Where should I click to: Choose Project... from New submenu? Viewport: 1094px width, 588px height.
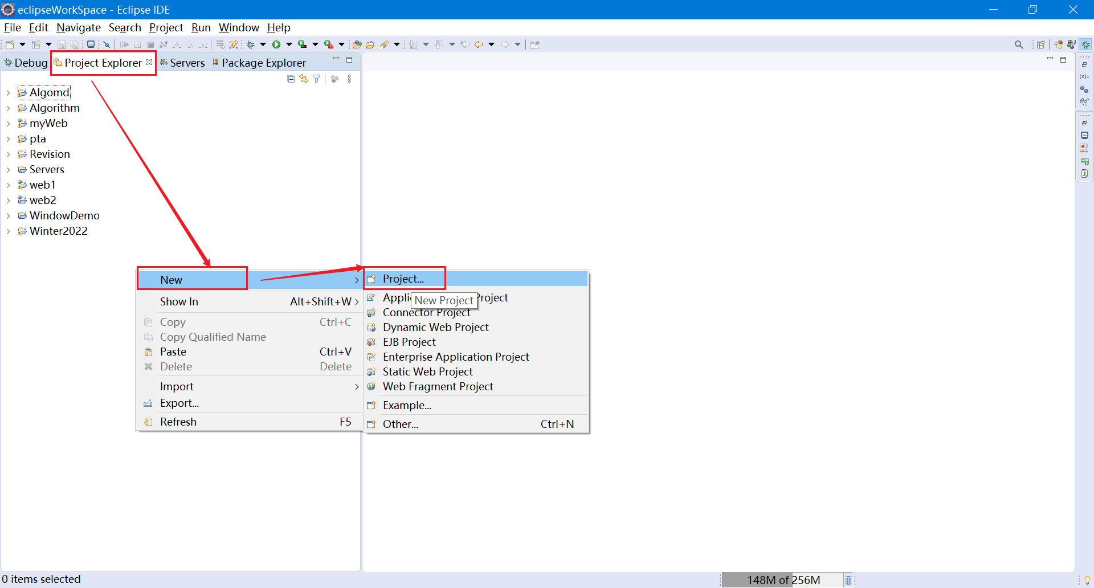476,279
